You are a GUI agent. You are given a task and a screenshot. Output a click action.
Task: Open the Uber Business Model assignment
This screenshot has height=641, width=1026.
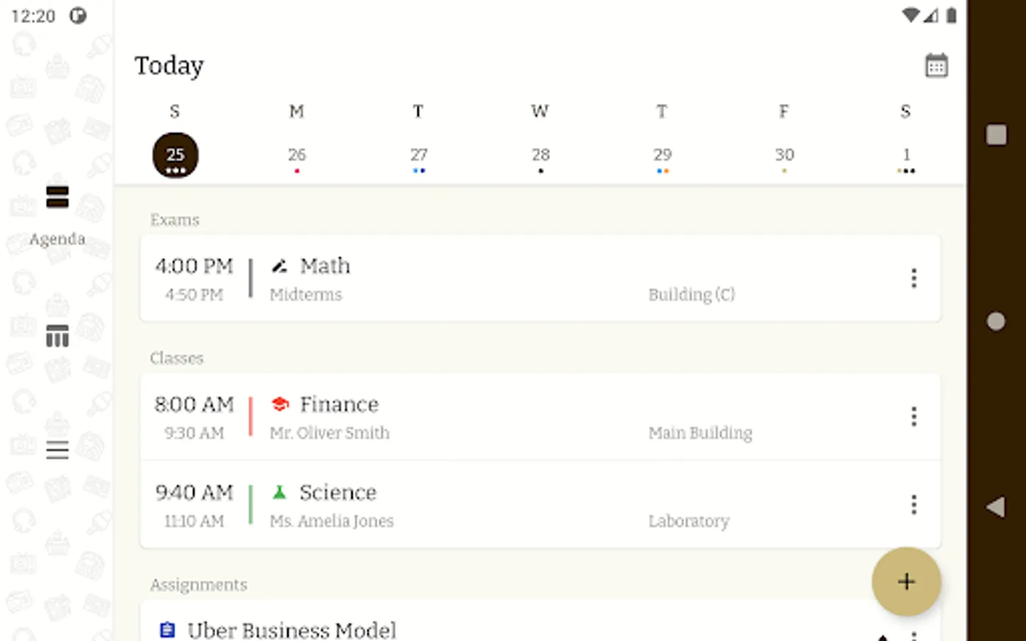(292, 630)
